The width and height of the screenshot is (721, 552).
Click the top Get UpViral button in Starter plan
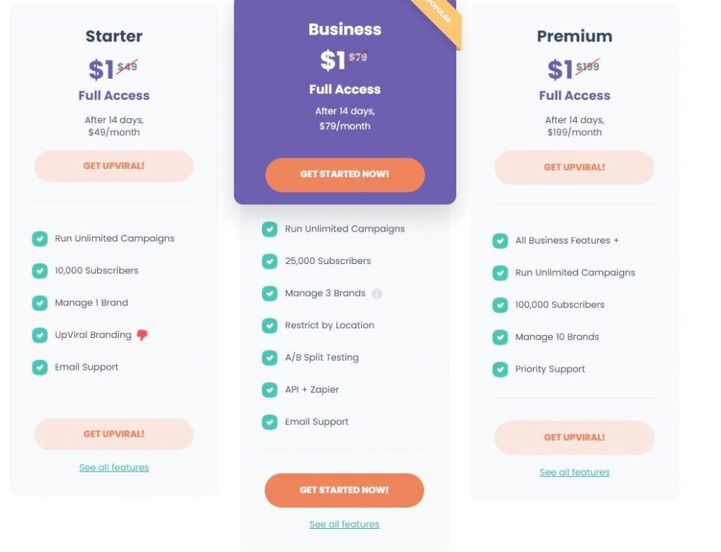[x=114, y=166]
